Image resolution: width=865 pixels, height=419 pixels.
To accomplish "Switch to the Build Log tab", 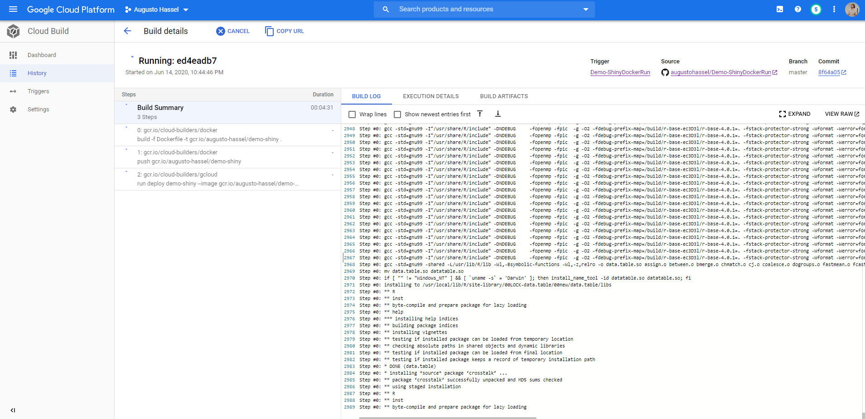I will click(366, 96).
